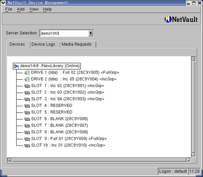Click the 'Server Selection' label

point(21,33)
